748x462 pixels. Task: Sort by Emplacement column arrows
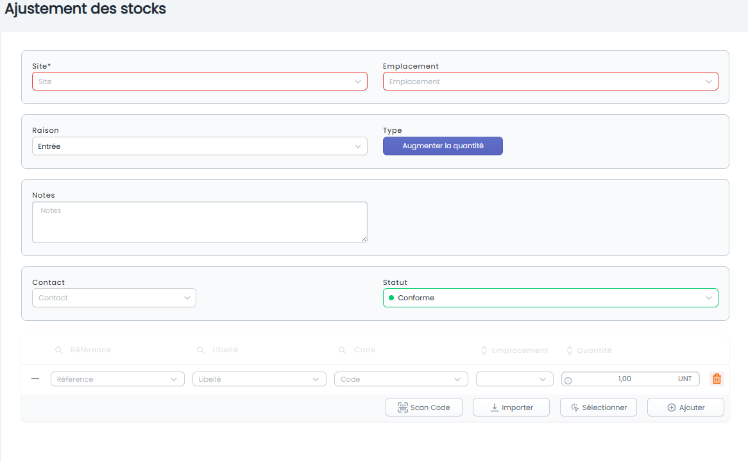click(x=484, y=350)
